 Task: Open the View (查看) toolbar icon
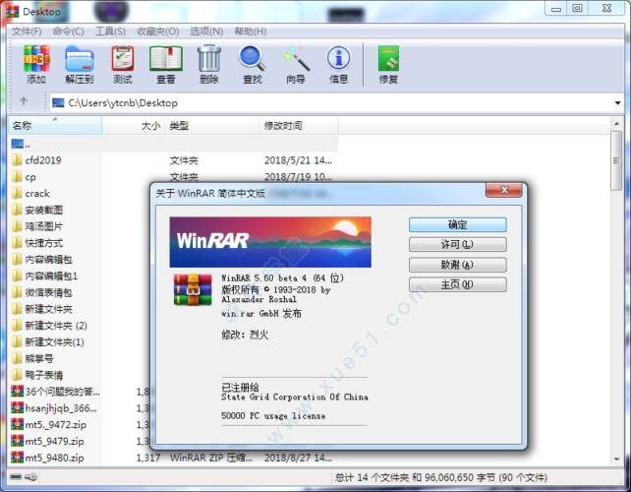click(x=166, y=65)
